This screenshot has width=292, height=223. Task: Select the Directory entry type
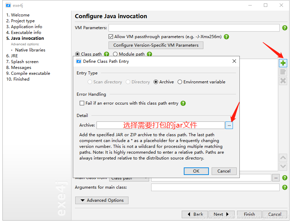(128, 82)
